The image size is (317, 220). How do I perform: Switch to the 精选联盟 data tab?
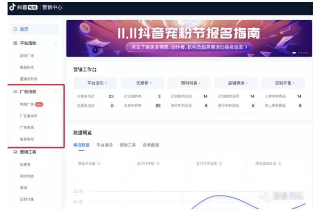tap(81, 145)
